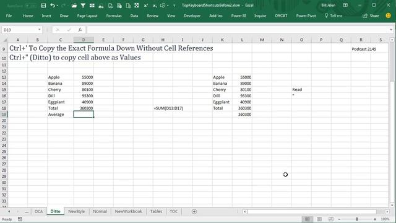Click the New Sheet plus icon
The width and height of the screenshot is (396, 223).
[194, 212]
